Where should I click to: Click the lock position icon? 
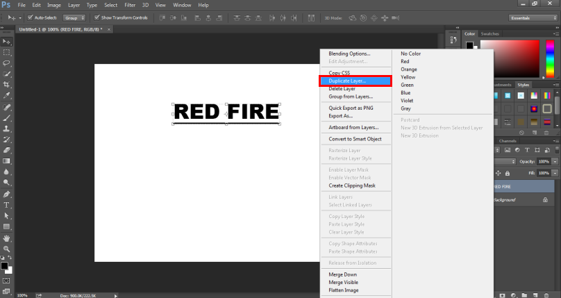pos(498,173)
